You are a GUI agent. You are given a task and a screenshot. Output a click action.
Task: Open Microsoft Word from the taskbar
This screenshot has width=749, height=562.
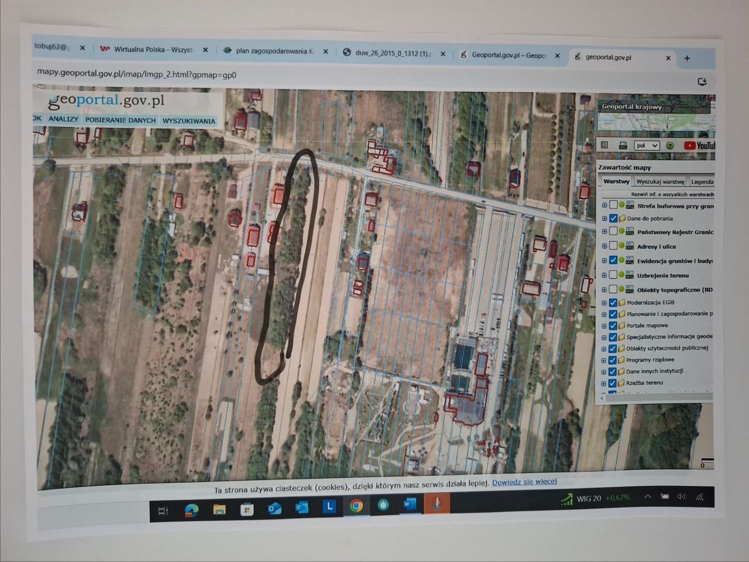(x=410, y=503)
